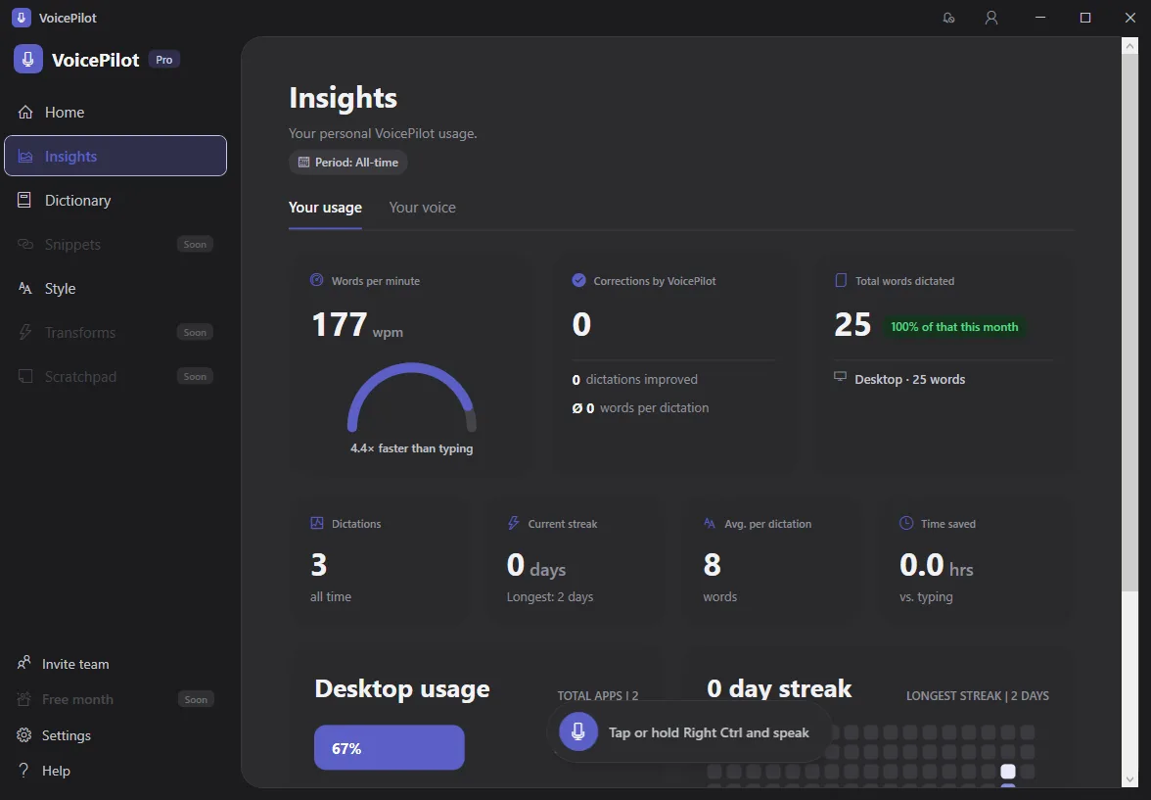Click the Scratchpad sidebar entry
1151x800 pixels.
115,376
